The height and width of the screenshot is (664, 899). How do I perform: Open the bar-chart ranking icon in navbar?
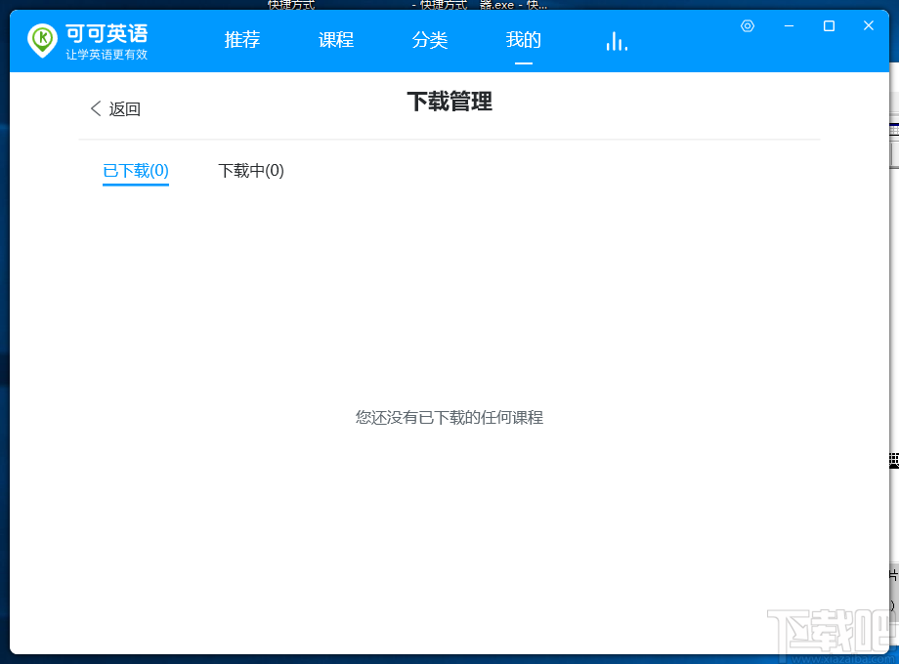[616, 41]
